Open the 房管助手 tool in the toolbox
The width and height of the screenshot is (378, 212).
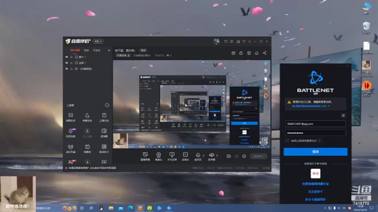click(87, 117)
